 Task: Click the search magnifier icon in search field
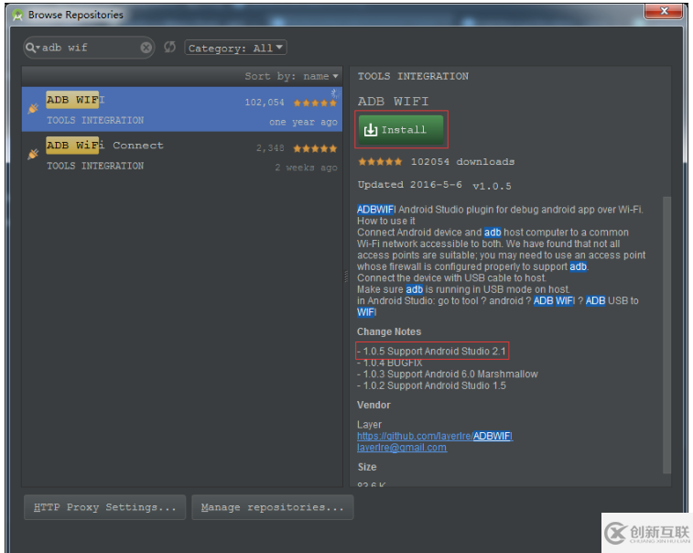[x=31, y=48]
